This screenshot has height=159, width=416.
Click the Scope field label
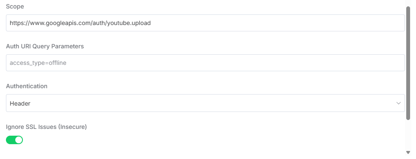tap(15, 7)
